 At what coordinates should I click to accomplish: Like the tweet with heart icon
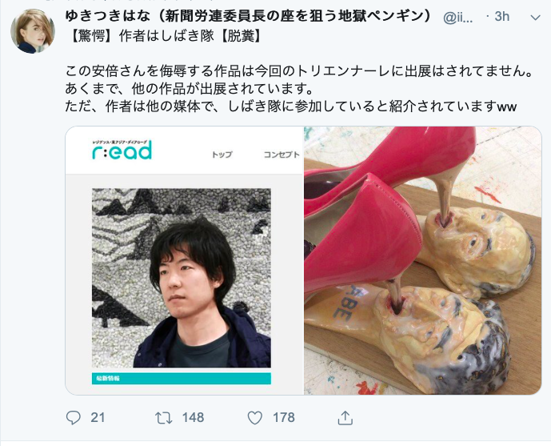click(255, 417)
